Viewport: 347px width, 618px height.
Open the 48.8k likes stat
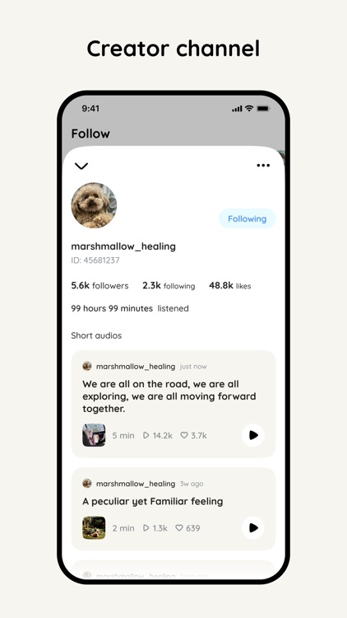tap(229, 286)
